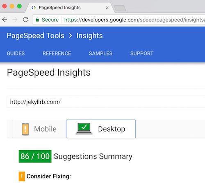Click the laptop checkmark icon on Desktop

(84, 129)
